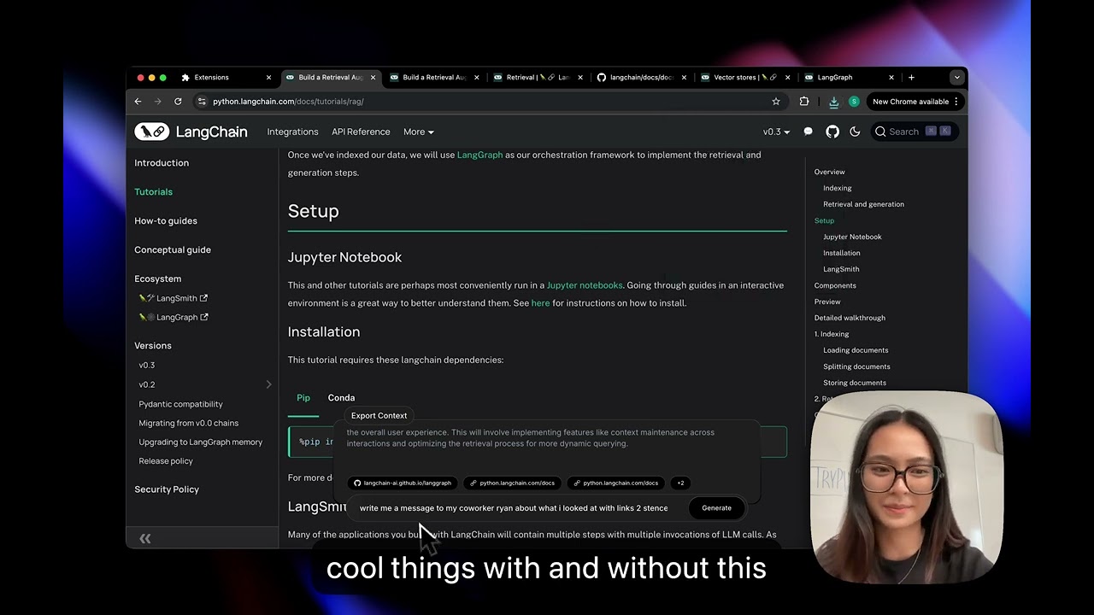Open Pydantic compatibility in sidebar
Image resolution: width=1094 pixels, height=615 pixels.
180,404
